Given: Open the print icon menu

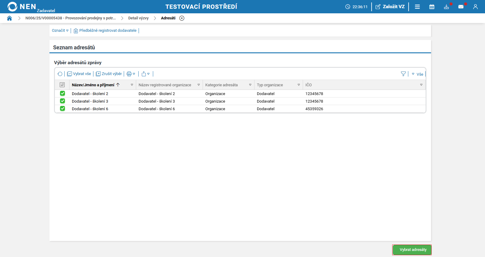Looking at the screenshot, I should [x=131, y=74].
